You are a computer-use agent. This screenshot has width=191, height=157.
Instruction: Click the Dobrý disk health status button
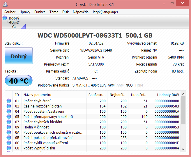(19, 56)
